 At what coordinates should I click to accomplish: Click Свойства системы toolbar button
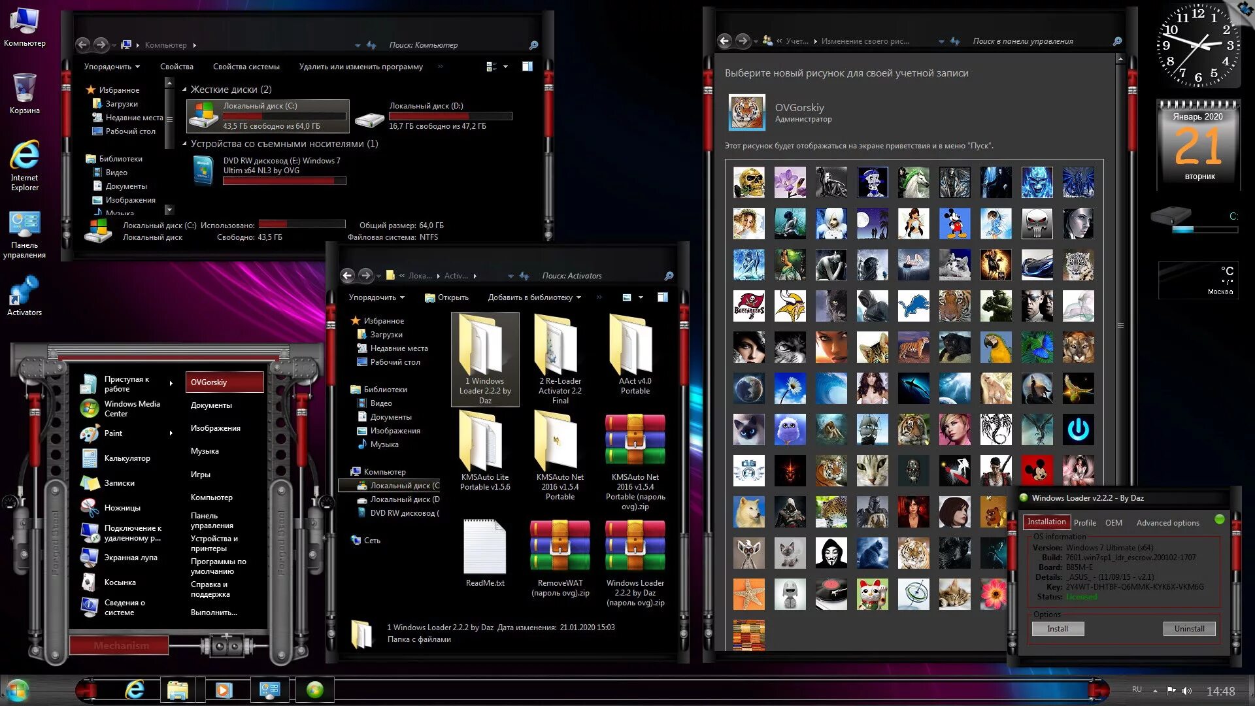(x=246, y=67)
